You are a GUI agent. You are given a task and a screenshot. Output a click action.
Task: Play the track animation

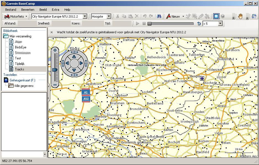click(137, 24)
